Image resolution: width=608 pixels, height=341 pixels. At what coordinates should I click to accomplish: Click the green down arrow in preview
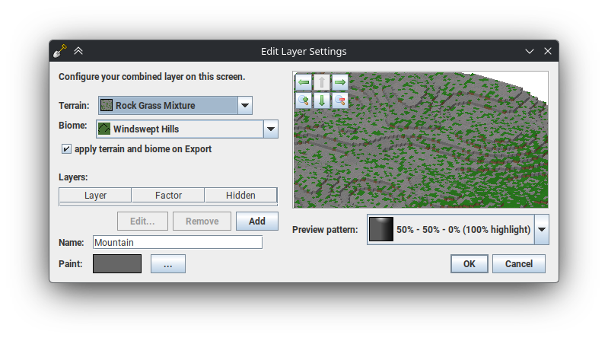point(321,100)
